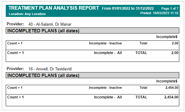Viewport: 185px width, 112px height.
Task: Click provider 40 - Al-Salami, Dr Manar
Action: point(50,24)
